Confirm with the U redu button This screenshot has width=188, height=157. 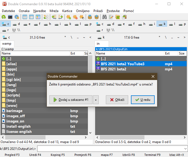pos(143,100)
